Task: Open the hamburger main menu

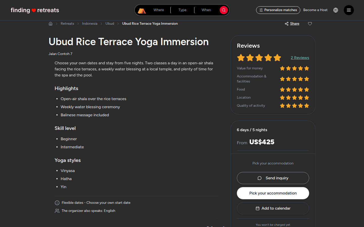Action: point(349,10)
